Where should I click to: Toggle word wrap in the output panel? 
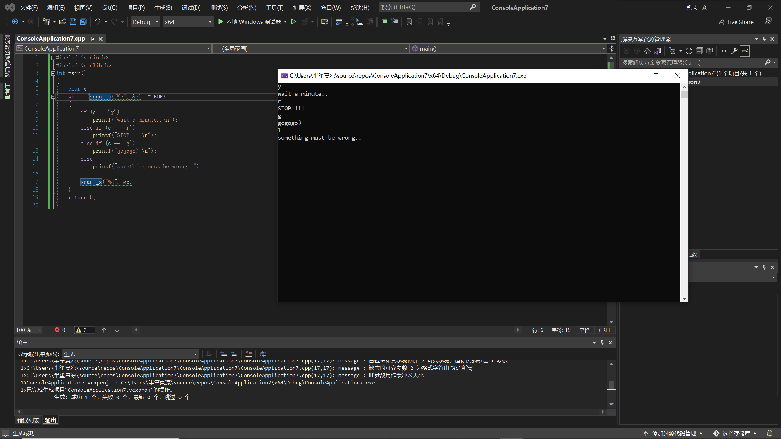coord(263,354)
